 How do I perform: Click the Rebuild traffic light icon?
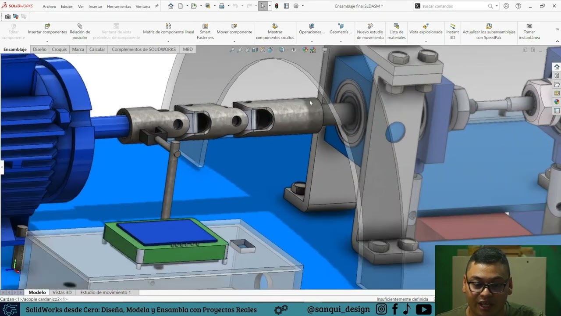pos(277,6)
